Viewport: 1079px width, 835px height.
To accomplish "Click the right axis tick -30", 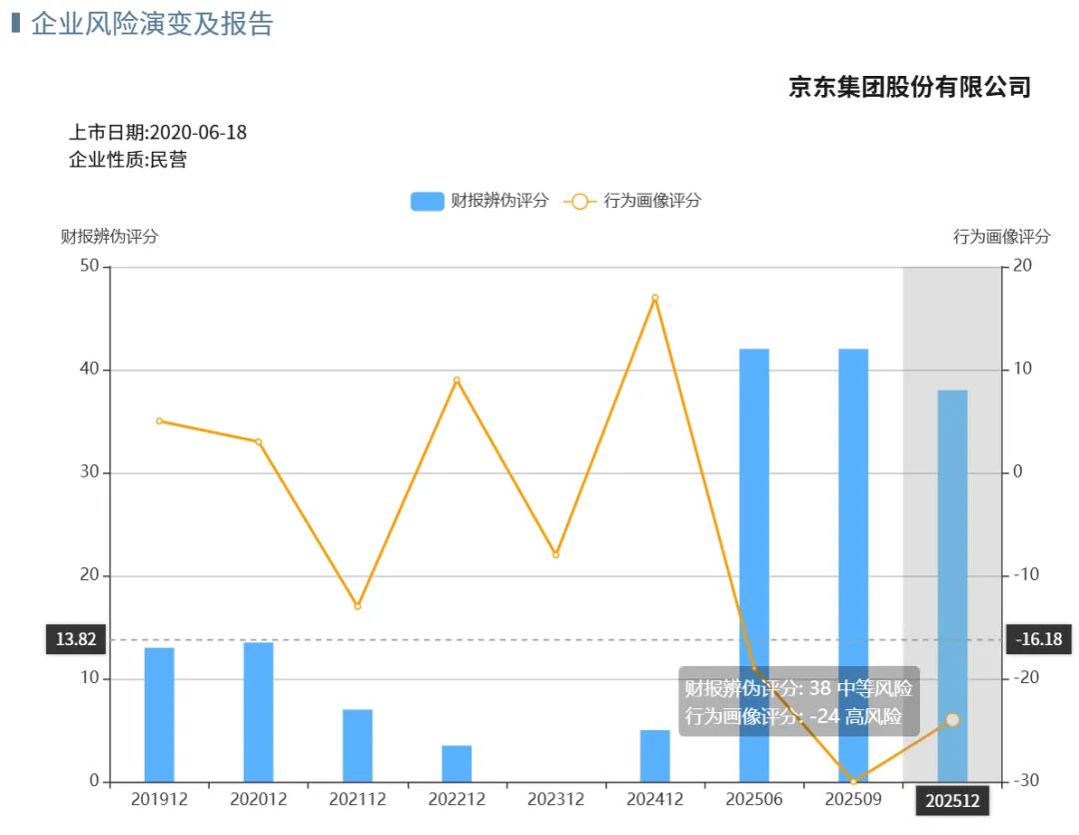I will [x=1025, y=781].
